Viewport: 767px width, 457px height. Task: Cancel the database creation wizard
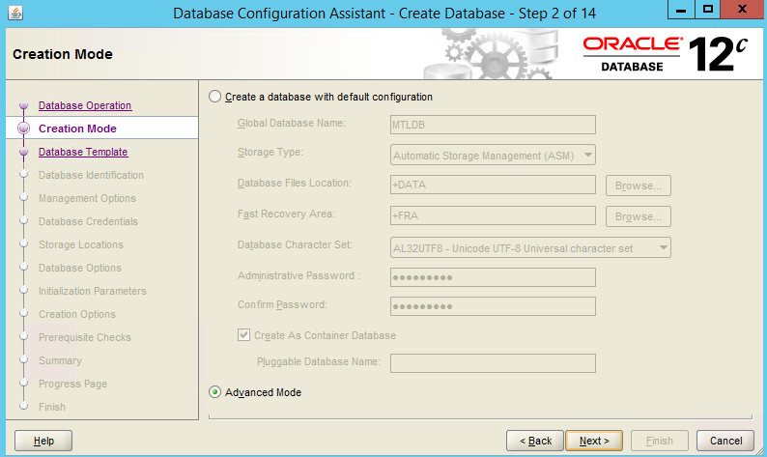pyautogui.click(x=725, y=441)
